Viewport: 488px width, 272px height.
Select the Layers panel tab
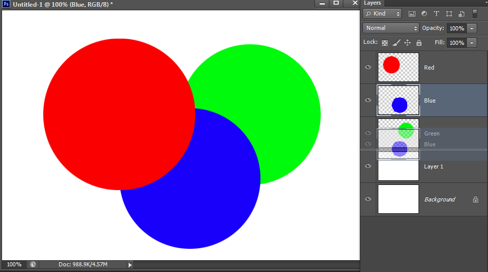[x=373, y=3]
